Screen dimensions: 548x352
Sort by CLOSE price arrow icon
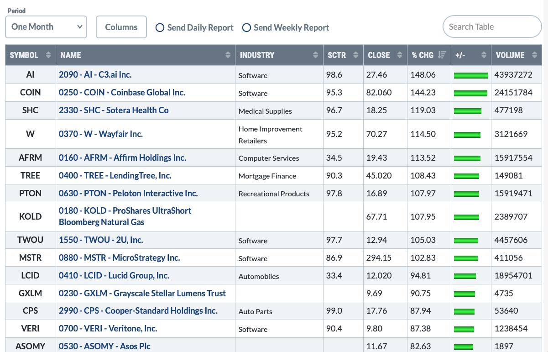(400, 55)
